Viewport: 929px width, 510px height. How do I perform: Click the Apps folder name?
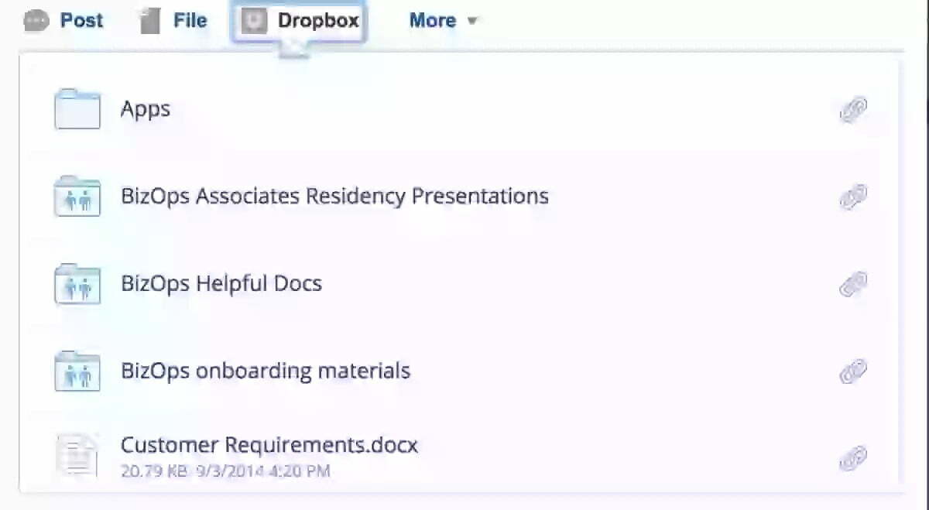[x=146, y=109]
